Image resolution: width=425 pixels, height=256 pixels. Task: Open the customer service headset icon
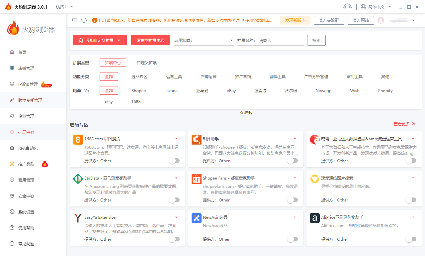[x=347, y=7]
